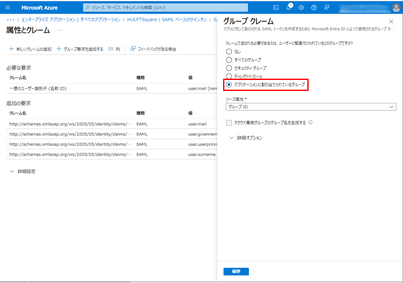Image resolution: width=403 pixels, height=283 pixels.
Task: Click the Azure search input field
Action: [166, 8]
